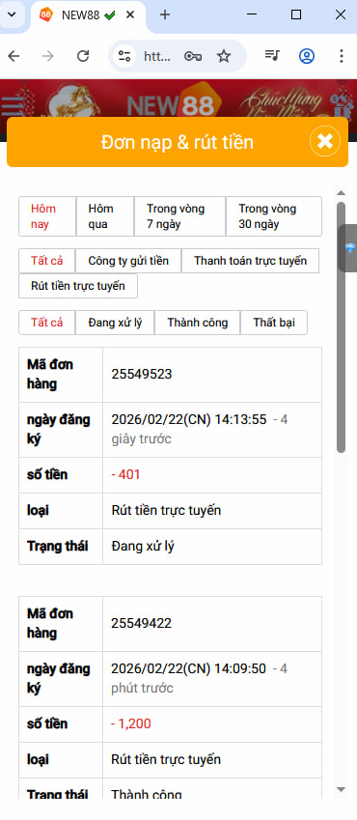Open the tab search dropdown arrow
The height and width of the screenshot is (820, 357).
[x=12, y=14]
